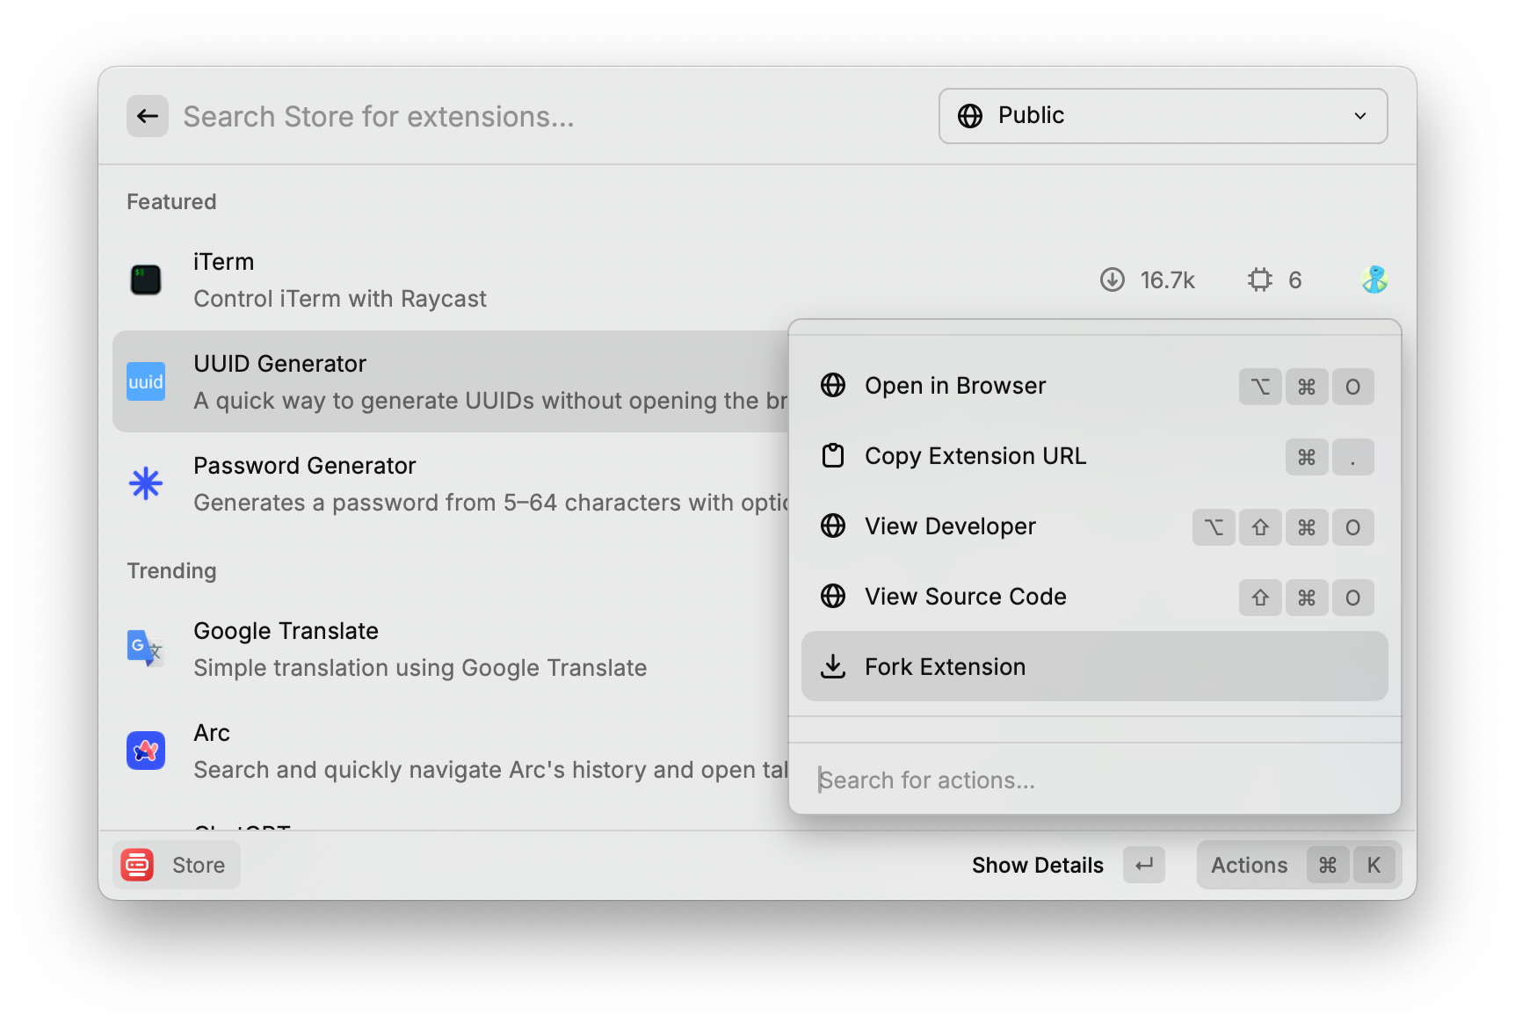This screenshot has width=1515, height=1030.
Task: Click the Password Generator asterisk icon
Action: [146, 483]
